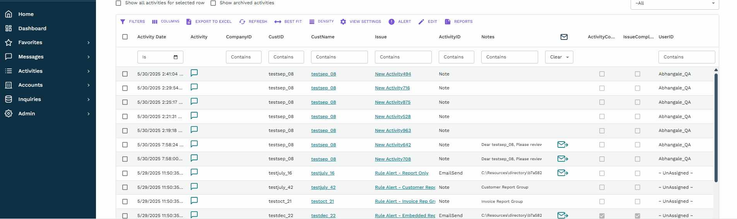Screen dimensions: 737x219
Task: Go to Dashboard in sidebar
Action: [x=32, y=29]
